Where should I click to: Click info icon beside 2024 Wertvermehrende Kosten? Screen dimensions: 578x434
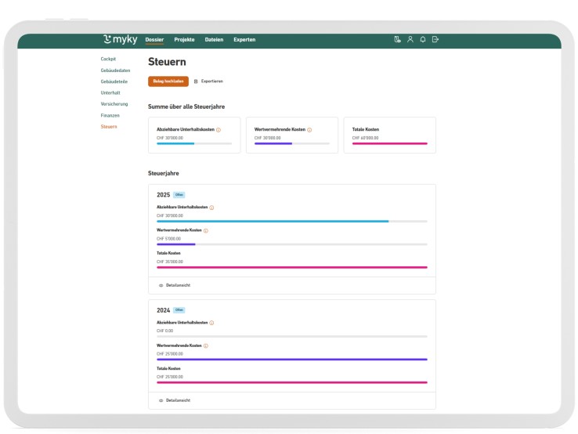(206, 345)
